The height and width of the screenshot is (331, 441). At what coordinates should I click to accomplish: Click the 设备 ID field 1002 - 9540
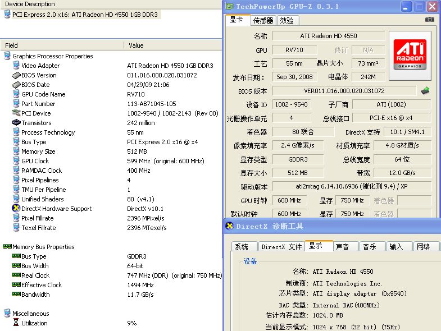coord(292,104)
